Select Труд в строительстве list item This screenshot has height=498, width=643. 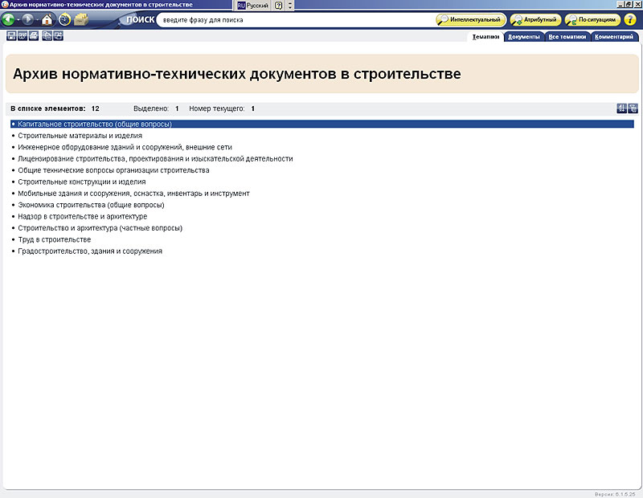[x=54, y=239]
